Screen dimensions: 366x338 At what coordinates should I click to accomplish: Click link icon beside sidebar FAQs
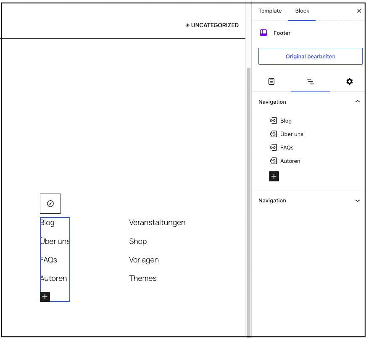[273, 148]
